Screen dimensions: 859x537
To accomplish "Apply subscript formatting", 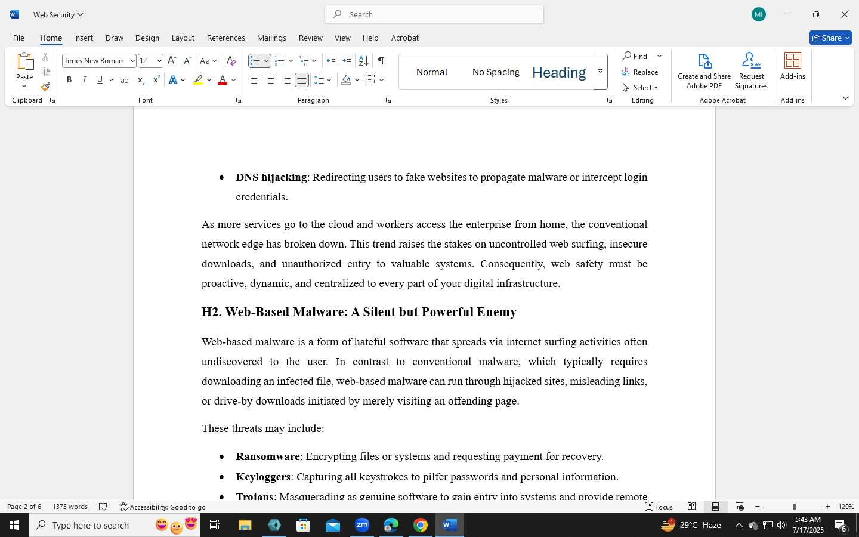I will [x=141, y=80].
